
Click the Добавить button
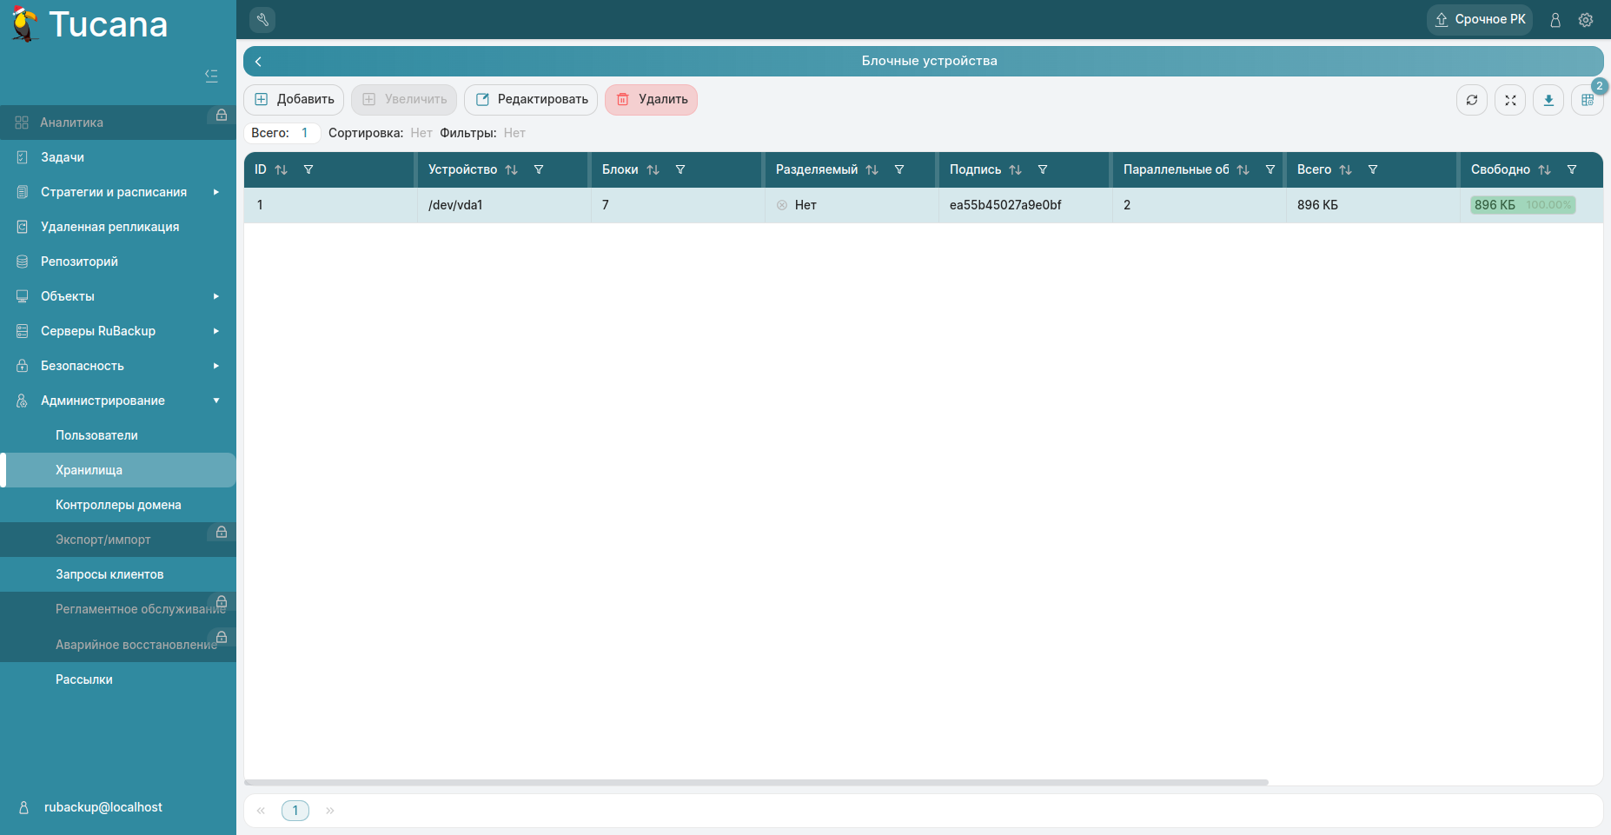click(x=294, y=100)
